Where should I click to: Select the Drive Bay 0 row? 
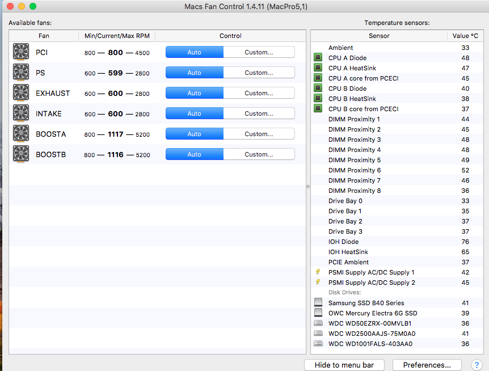(397, 201)
